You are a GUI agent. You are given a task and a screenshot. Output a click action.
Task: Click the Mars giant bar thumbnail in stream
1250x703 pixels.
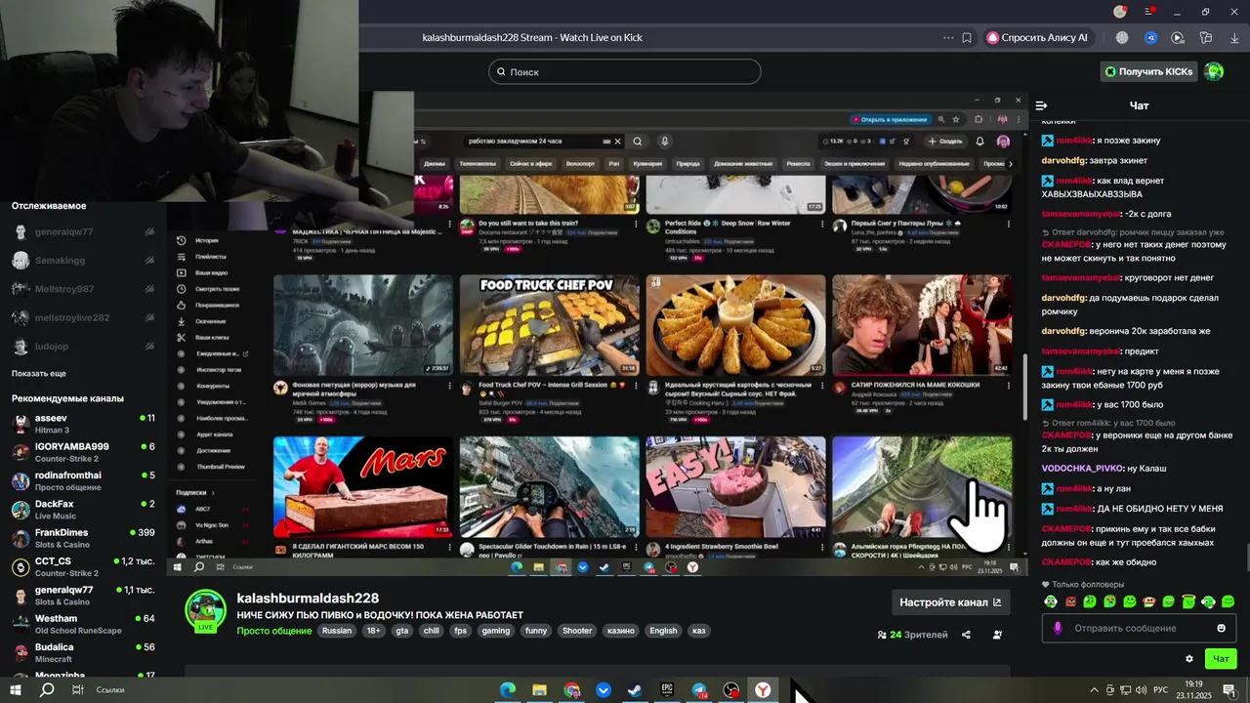click(363, 487)
